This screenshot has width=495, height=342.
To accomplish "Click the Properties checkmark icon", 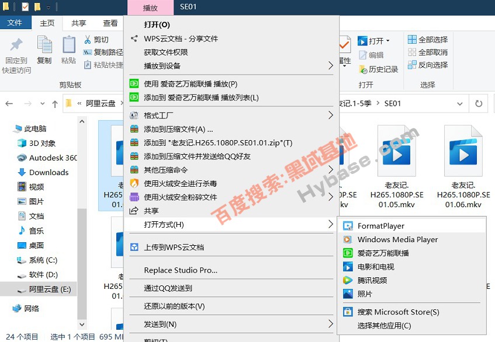I will coord(344,45).
